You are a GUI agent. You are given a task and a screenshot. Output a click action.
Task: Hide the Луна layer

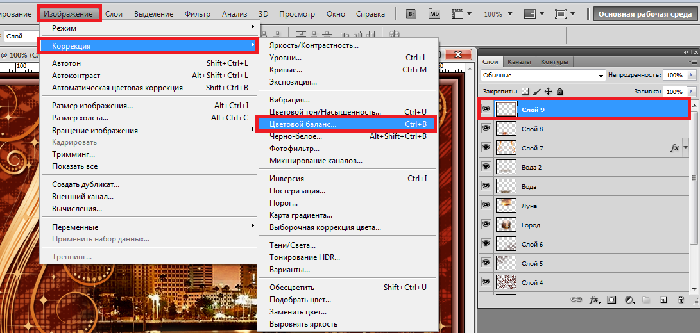[486, 206]
